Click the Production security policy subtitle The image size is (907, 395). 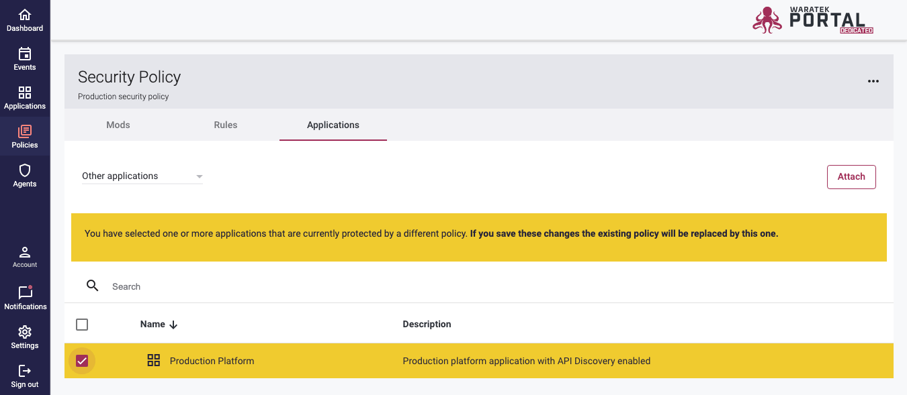(x=124, y=97)
